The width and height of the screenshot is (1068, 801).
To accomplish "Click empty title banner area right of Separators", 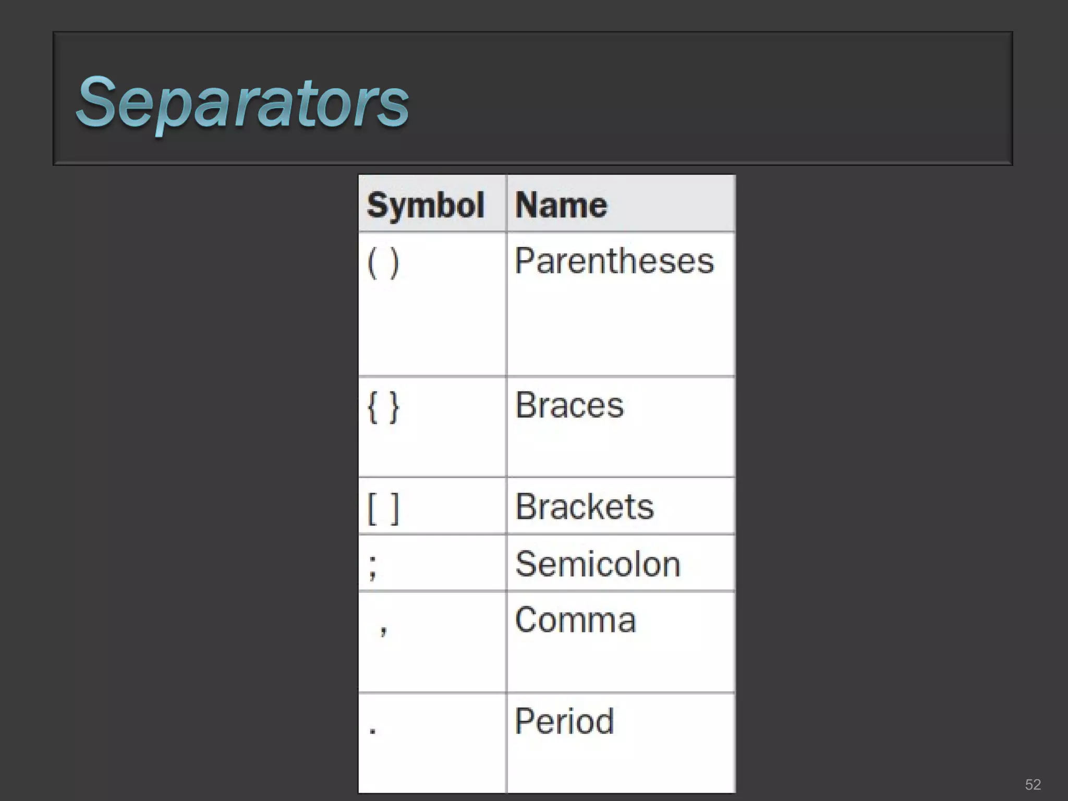I will coord(730,99).
